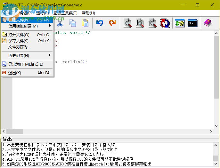Viewport: 220px width, 168px height.
Task: Click the 退出(X) menu text
Action: 15,73
